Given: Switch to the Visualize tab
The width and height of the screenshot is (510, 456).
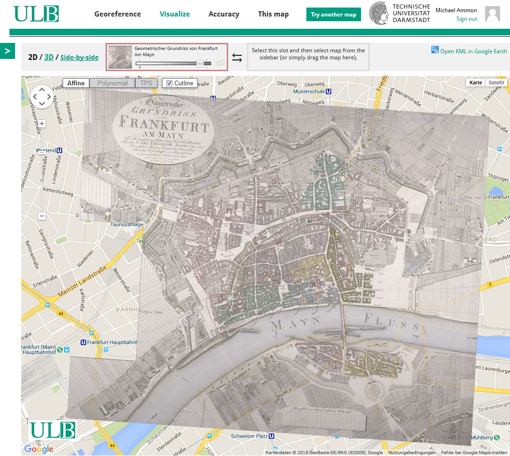Looking at the screenshot, I should tap(175, 14).
